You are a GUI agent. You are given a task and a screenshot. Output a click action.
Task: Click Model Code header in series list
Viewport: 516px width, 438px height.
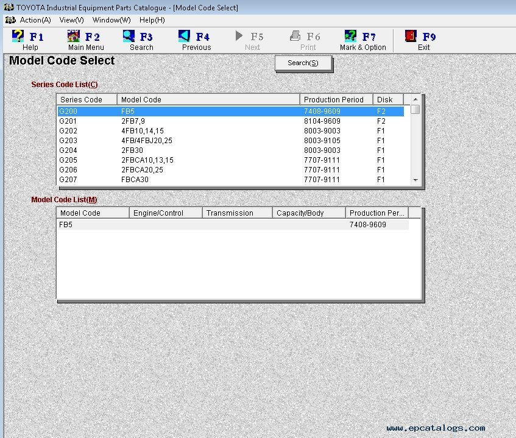click(x=208, y=99)
